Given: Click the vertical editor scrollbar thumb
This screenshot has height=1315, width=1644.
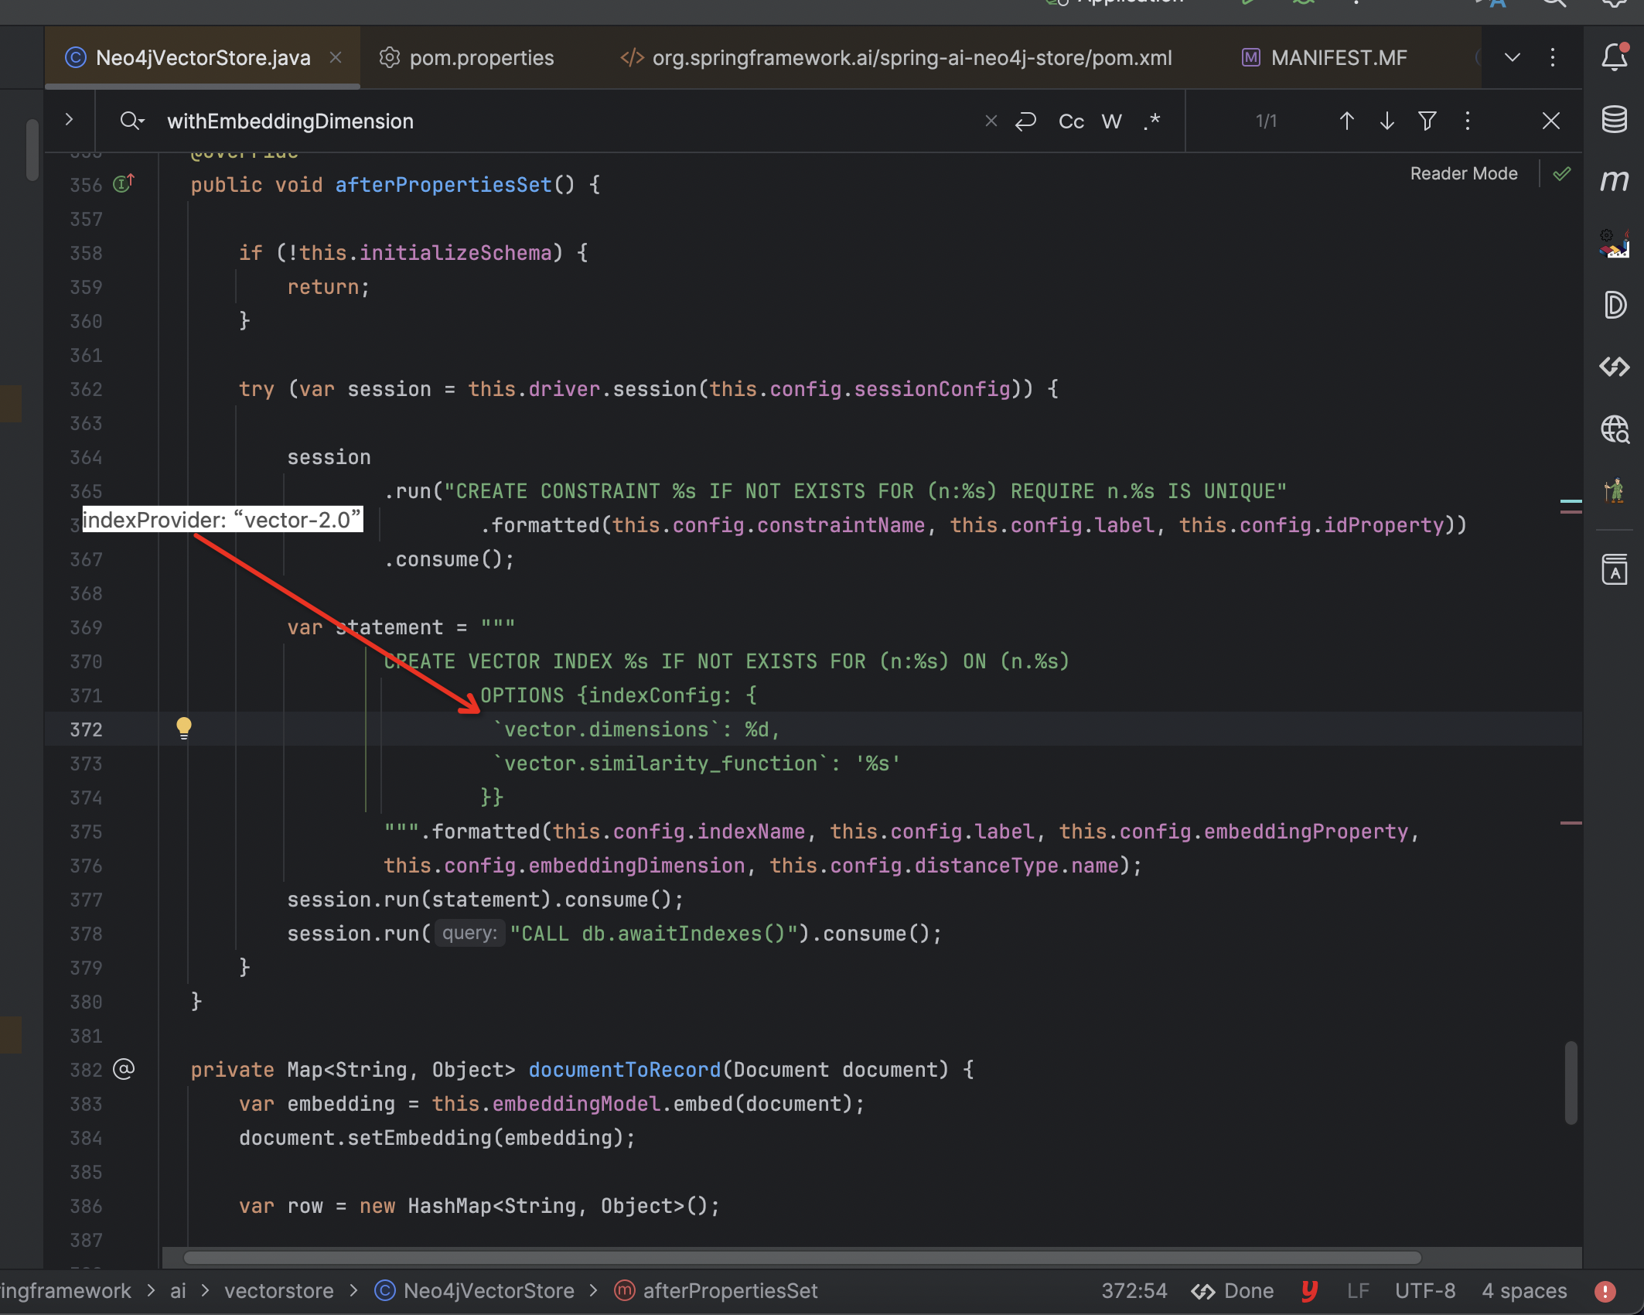Looking at the screenshot, I should [1571, 1082].
